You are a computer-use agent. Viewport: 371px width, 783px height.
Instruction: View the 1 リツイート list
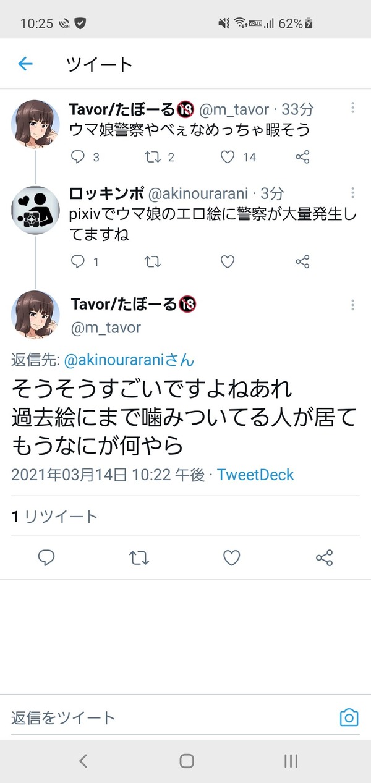coord(54,517)
